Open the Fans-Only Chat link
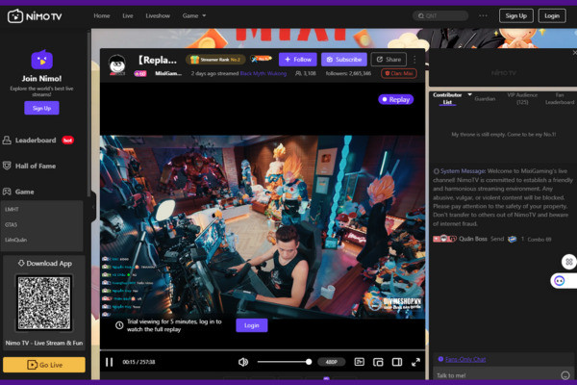Viewport: 577px width, 385px height. [465, 359]
